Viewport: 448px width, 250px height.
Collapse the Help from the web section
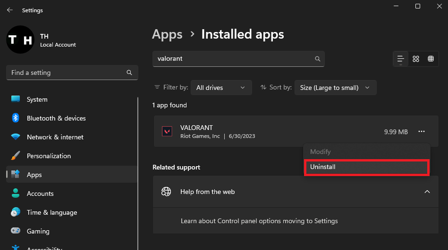click(427, 192)
